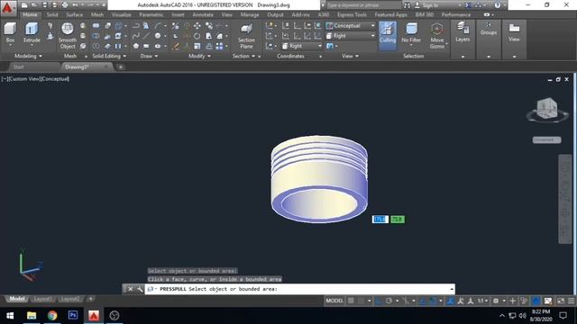Click the Help question mark button
Screen dimensions: 577x324
[498, 5]
